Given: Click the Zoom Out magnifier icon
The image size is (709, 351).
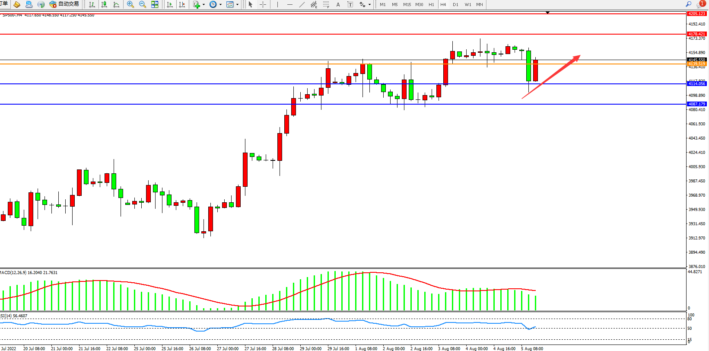Looking at the screenshot, I should point(142,4).
